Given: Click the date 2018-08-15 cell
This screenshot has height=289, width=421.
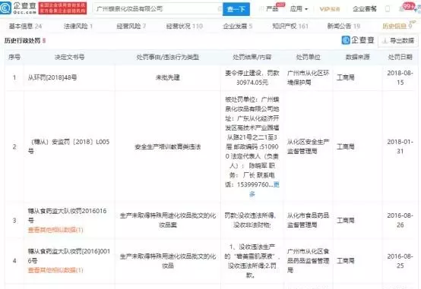Looking at the screenshot, I should 400,77.
